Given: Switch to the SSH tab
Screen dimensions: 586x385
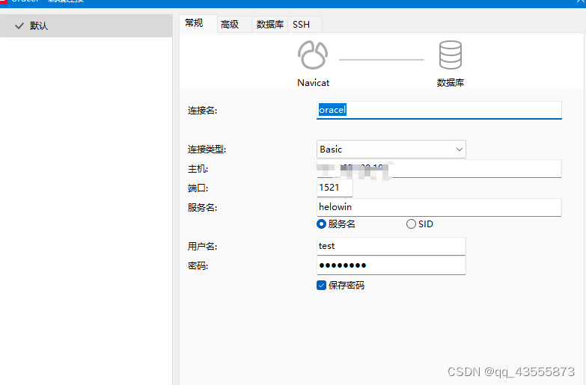Looking at the screenshot, I should coord(305,25).
